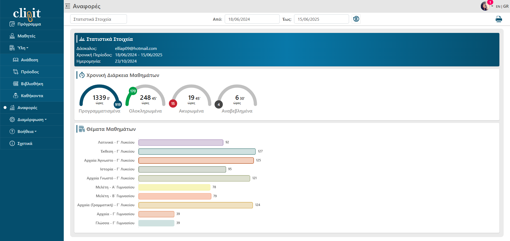Open Μαθητές page

point(26,36)
